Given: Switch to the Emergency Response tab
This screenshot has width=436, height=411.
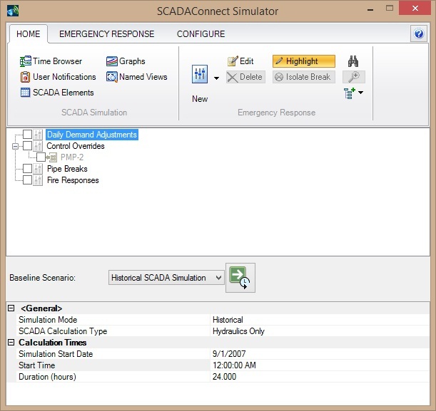Looking at the screenshot, I should point(106,34).
